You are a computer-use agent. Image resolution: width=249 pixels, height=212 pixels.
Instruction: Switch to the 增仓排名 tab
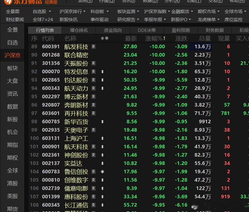pos(79,30)
